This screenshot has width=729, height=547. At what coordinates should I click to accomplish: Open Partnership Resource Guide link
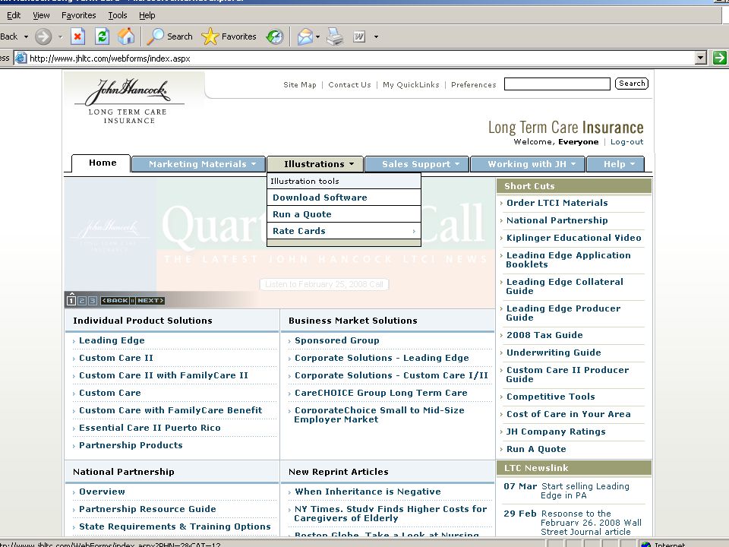coord(147,509)
